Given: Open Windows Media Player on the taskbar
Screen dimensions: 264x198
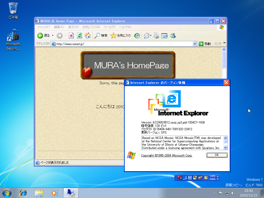Looking at the screenshot, I should tap(55, 193).
